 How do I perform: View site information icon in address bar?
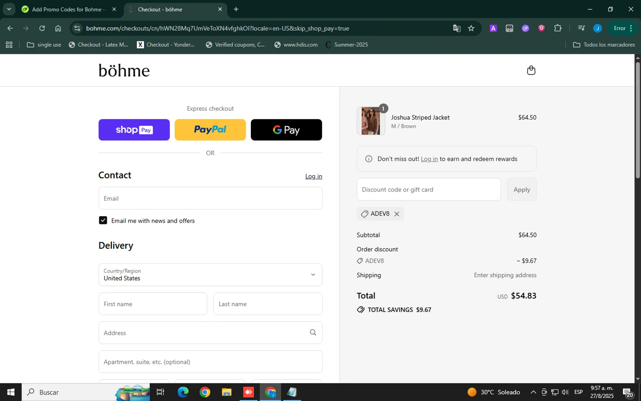[x=77, y=28]
